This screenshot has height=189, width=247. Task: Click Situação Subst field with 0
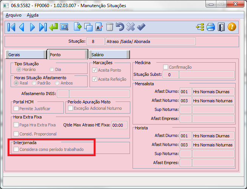pyautogui.click(x=171, y=75)
